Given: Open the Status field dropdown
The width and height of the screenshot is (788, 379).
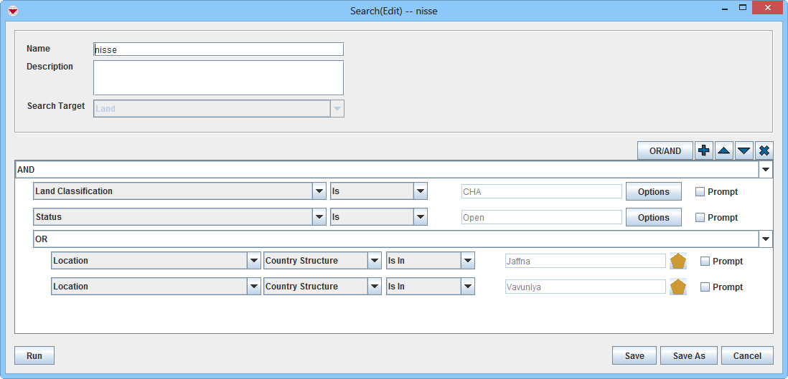Looking at the screenshot, I should click(x=319, y=217).
